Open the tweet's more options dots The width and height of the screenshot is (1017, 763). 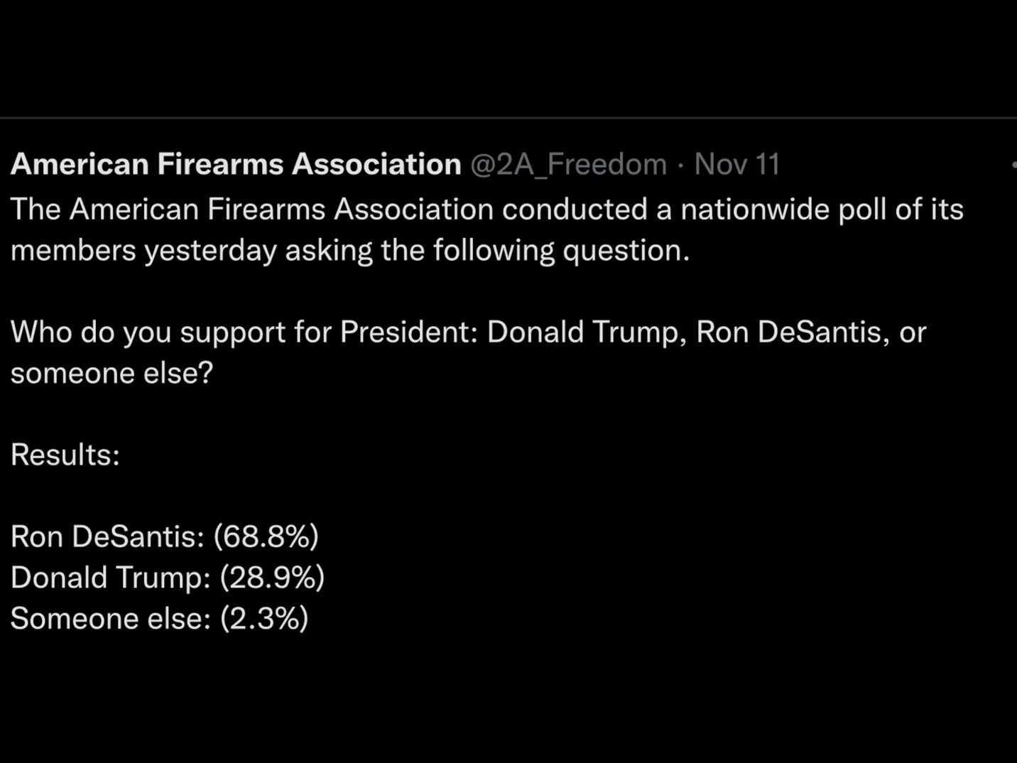(1013, 164)
